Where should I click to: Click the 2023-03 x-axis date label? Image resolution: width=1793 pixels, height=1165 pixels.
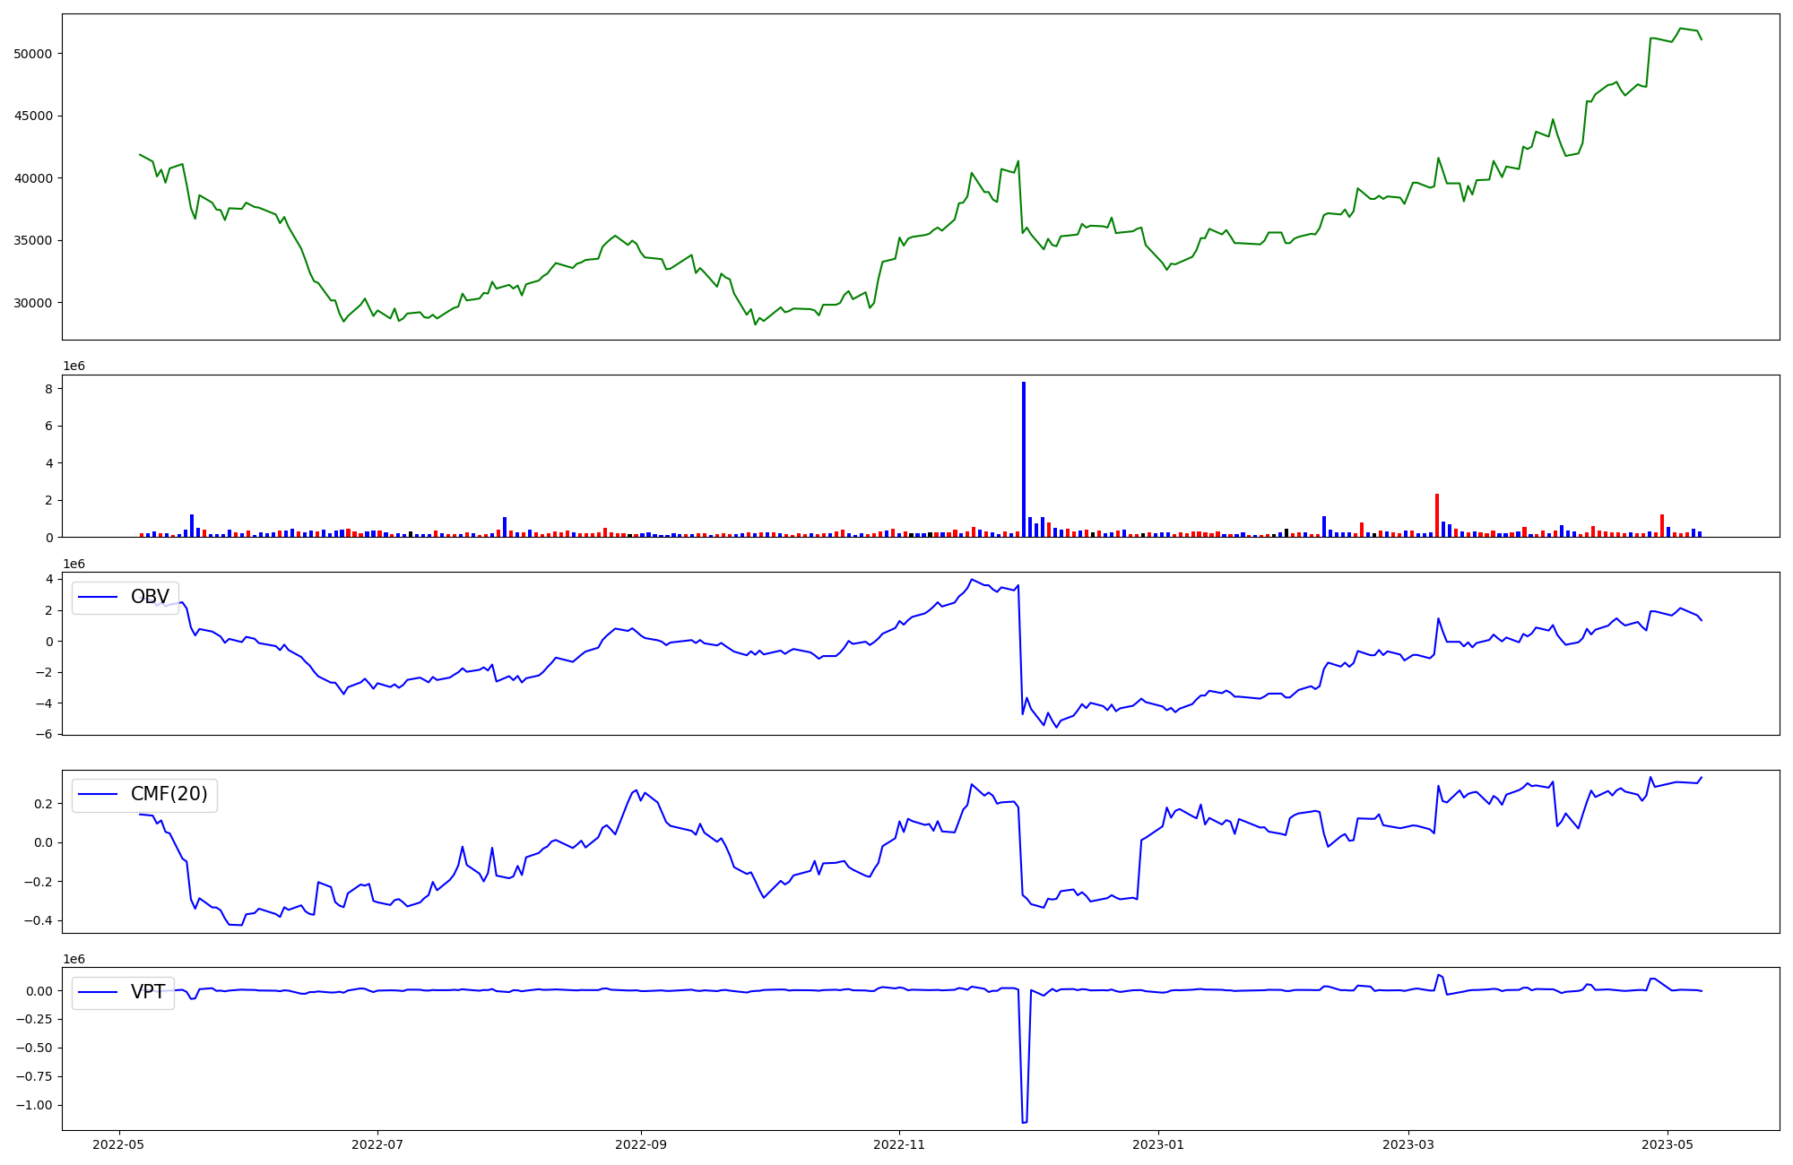[x=1408, y=1144]
